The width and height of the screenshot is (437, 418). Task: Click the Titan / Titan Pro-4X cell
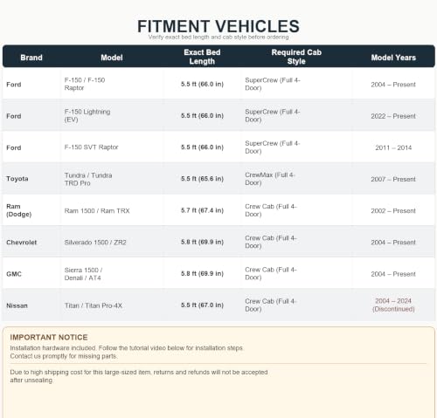(94, 305)
